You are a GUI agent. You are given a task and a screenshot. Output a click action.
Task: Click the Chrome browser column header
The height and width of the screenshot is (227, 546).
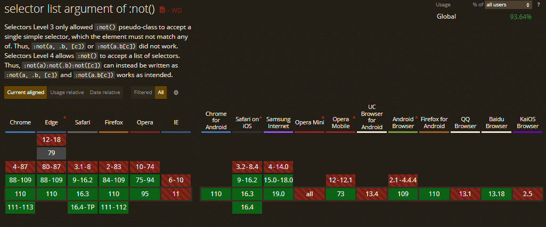[20, 123]
